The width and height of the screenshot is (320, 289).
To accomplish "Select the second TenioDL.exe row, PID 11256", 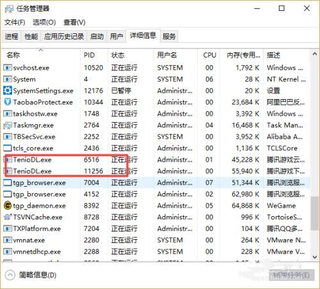I will (156, 171).
